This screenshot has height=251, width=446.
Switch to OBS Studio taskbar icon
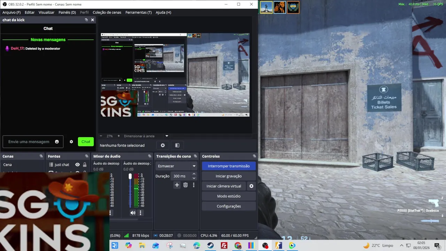tap(265, 245)
